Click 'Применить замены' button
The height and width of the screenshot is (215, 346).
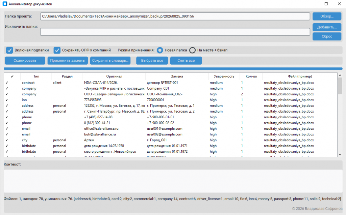[68, 61]
